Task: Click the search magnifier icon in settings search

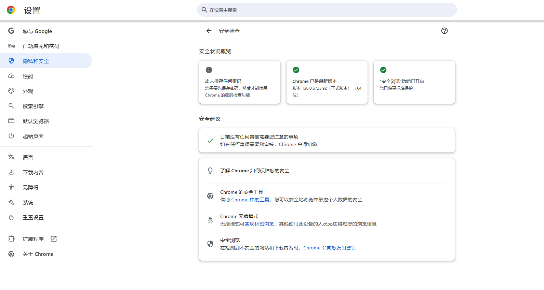Action: pos(204,10)
